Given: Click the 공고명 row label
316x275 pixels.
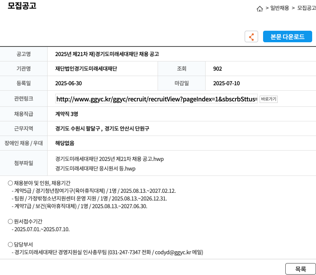Looking at the screenshot, I should tap(23, 54).
